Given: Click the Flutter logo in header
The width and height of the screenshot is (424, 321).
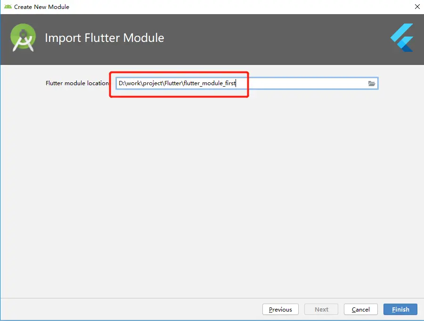Looking at the screenshot, I should (402, 38).
